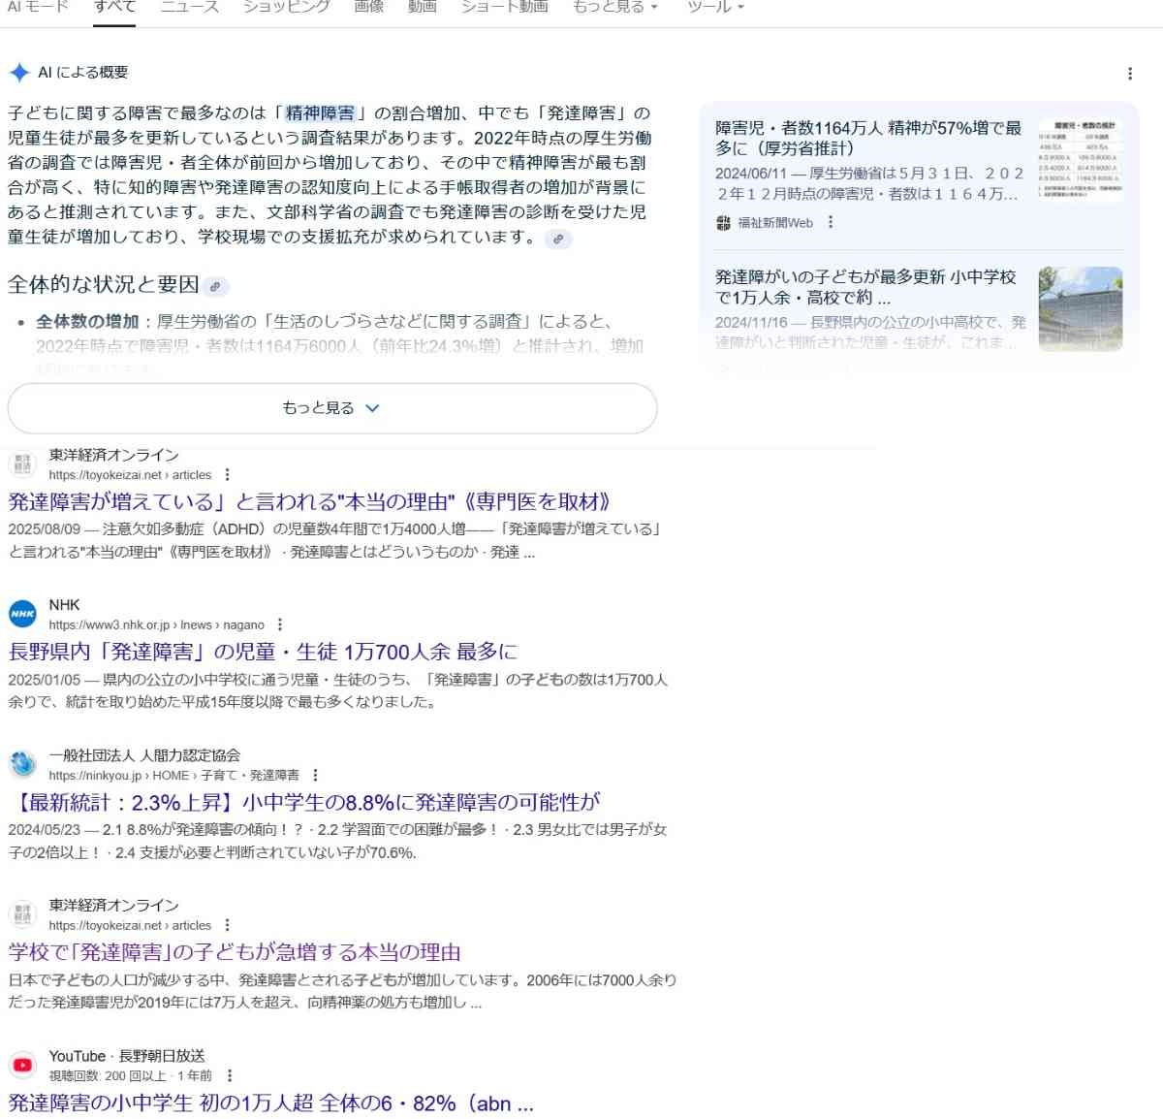Open three-dot menu for first 東洋経済オンライン result
Image resolution: width=1163 pixels, height=1119 pixels.
tap(227, 475)
